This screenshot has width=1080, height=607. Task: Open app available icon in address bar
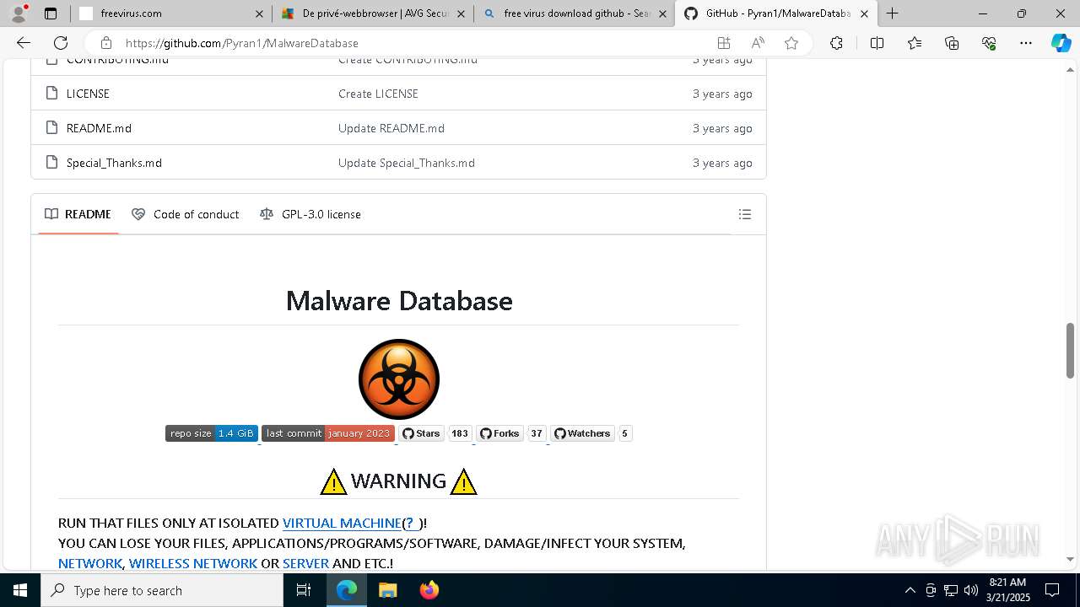(x=723, y=43)
